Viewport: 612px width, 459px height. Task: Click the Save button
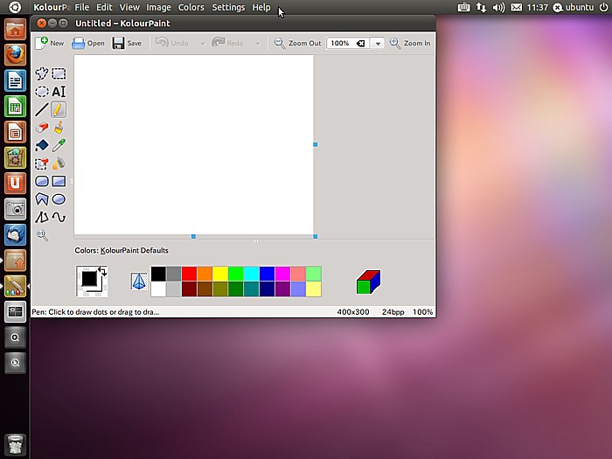(127, 43)
